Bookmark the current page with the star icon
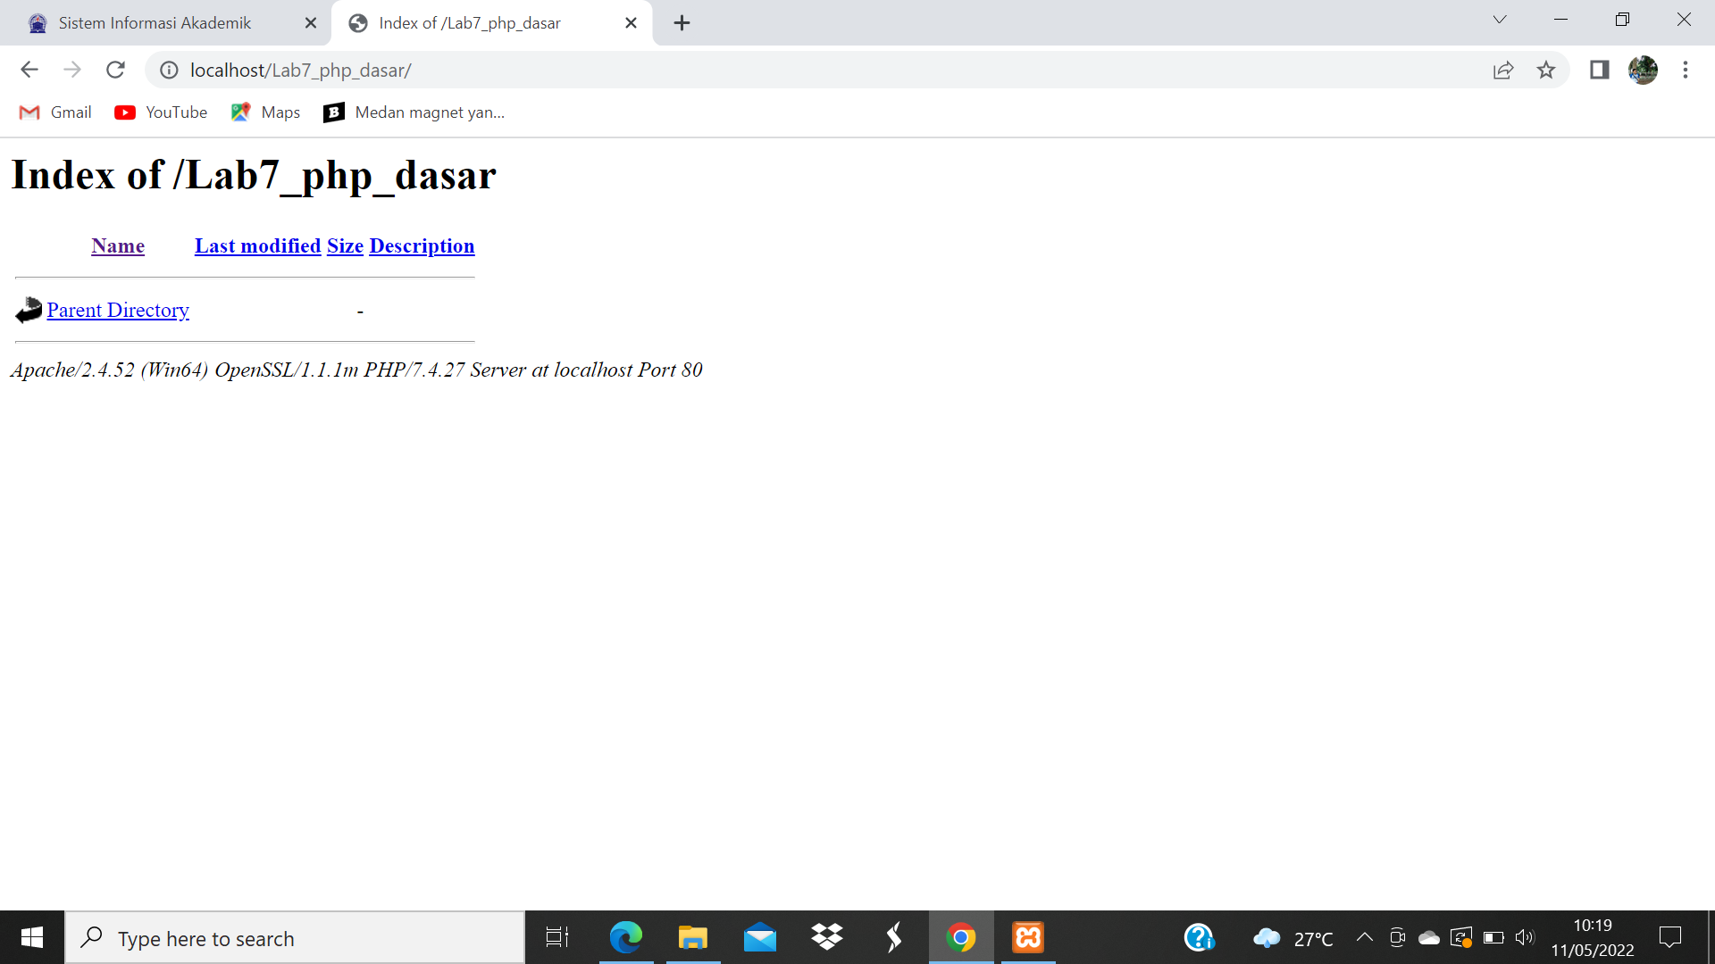This screenshot has height=964, width=1715. tap(1546, 70)
